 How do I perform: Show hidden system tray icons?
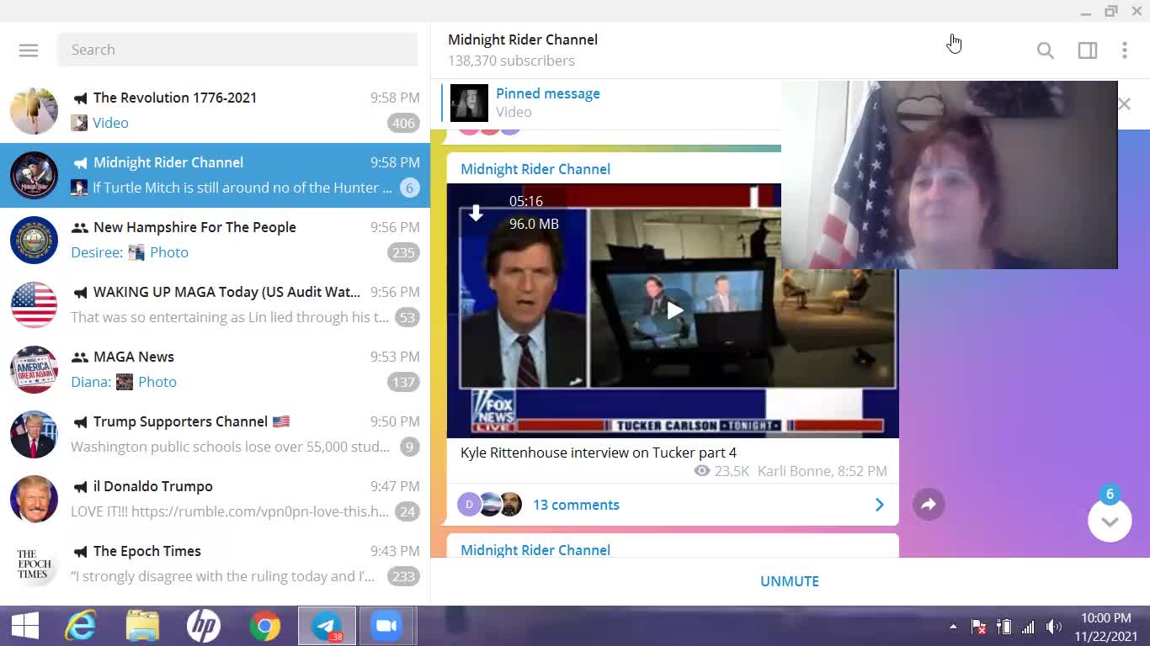coord(953,627)
